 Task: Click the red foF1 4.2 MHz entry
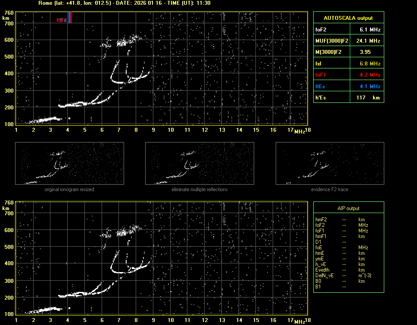pyautogui.click(x=370, y=75)
